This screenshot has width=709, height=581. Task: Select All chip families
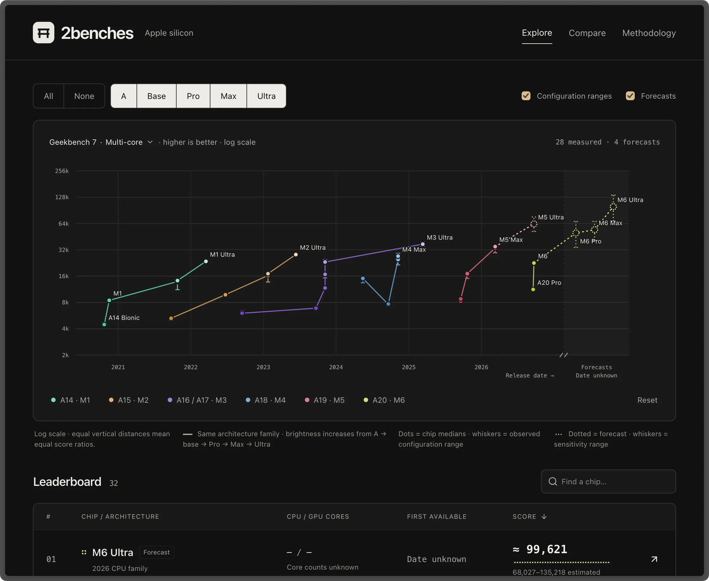click(x=48, y=96)
